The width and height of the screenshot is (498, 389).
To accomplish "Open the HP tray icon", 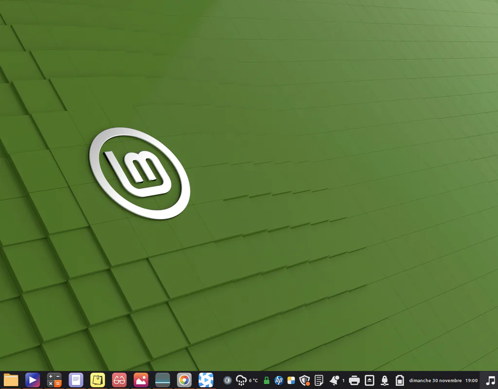I will [279, 380].
